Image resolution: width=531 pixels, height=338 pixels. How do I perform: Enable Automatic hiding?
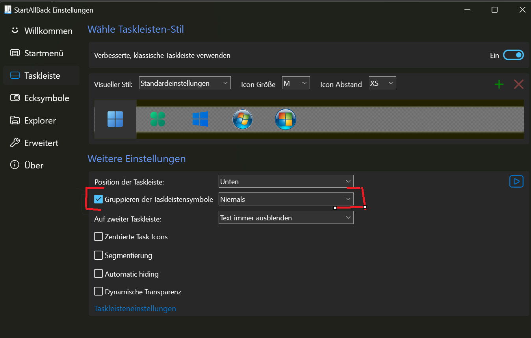98,274
